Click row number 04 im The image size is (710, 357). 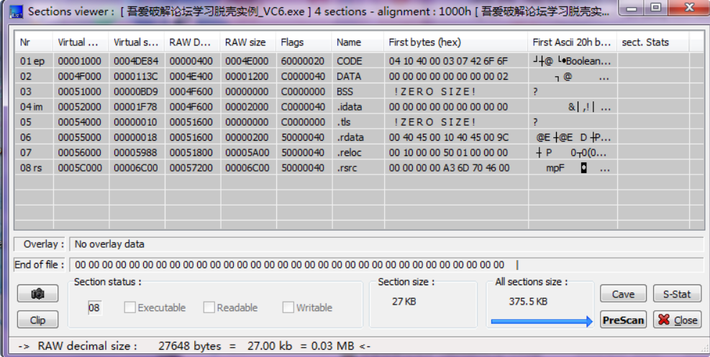pyautogui.click(x=31, y=106)
